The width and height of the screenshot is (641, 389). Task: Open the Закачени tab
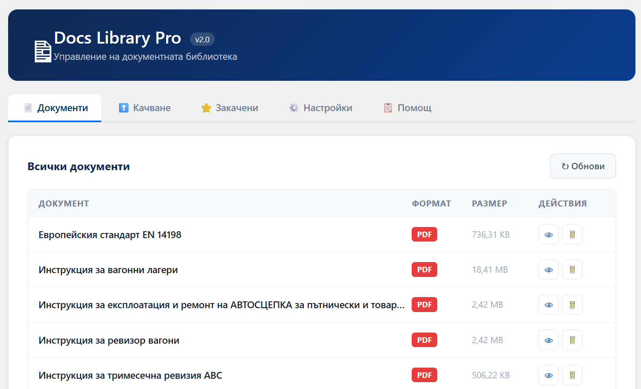[x=230, y=108]
